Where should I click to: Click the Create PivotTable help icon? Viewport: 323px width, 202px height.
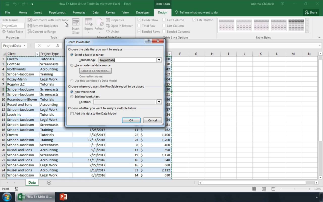tap(148, 41)
